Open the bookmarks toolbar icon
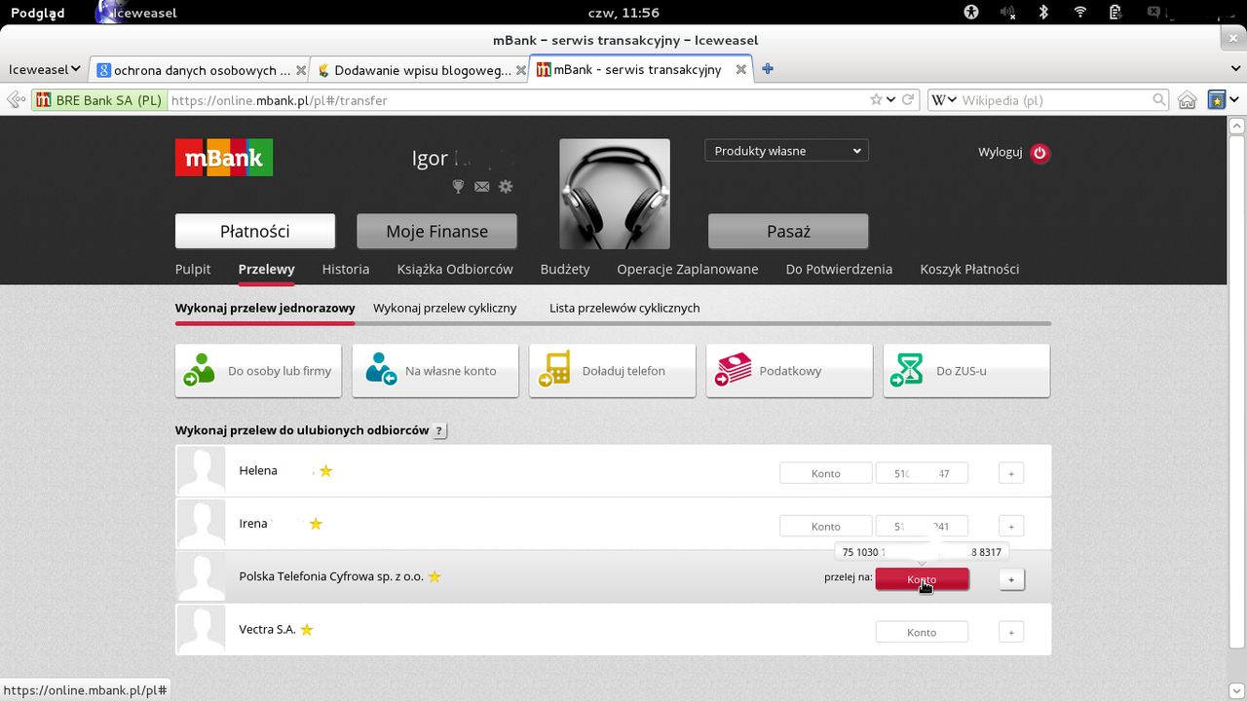 click(1217, 99)
